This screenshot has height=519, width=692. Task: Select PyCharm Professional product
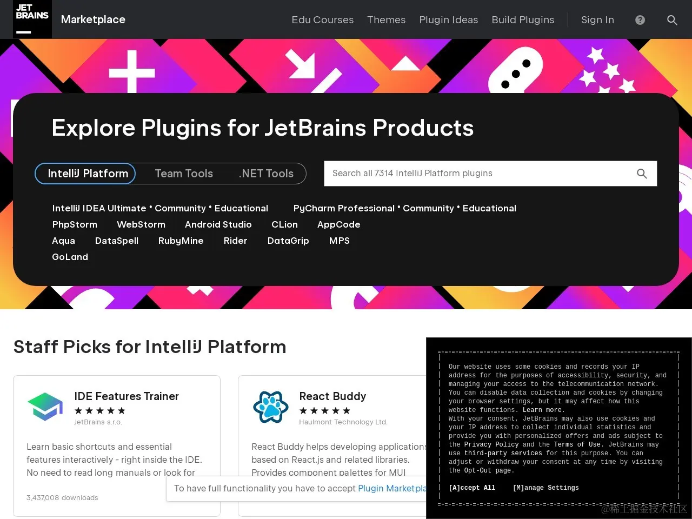(344, 208)
